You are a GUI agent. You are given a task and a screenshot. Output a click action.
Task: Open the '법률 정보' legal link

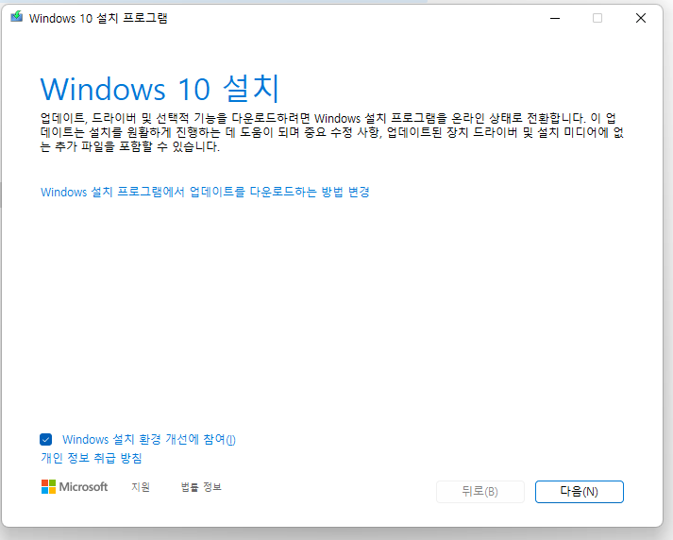coord(201,487)
